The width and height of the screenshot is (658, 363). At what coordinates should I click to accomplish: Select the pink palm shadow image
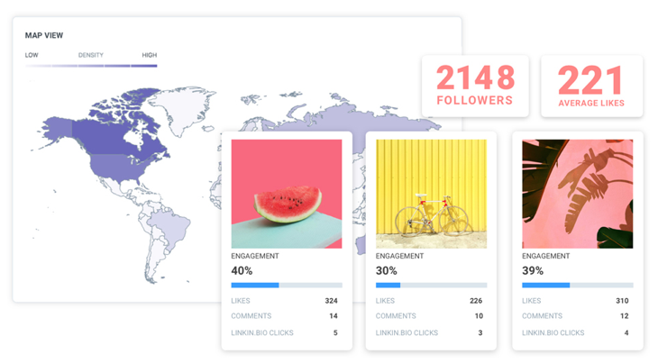(578, 194)
